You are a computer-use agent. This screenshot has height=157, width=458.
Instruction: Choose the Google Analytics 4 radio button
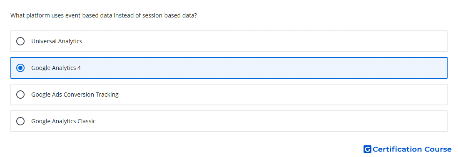tap(20, 68)
